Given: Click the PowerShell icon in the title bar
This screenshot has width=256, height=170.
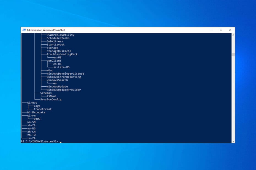Looking at the screenshot, I should point(24,30).
